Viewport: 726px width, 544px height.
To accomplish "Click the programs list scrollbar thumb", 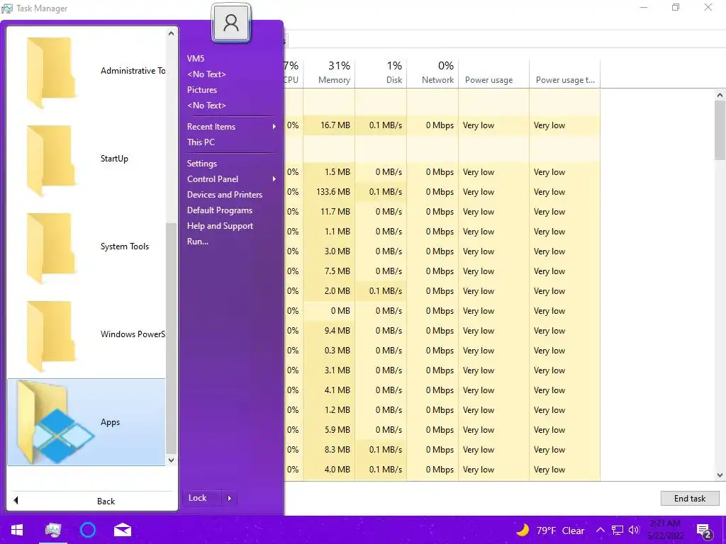I will (172, 338).
